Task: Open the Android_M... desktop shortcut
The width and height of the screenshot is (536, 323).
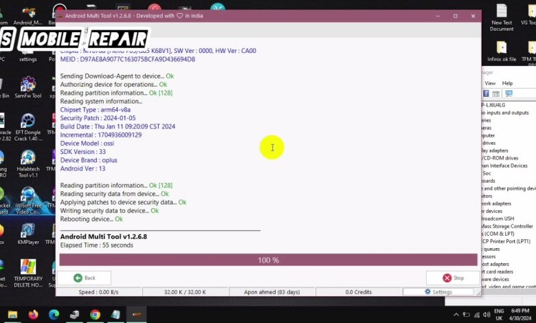Action: 28,16
